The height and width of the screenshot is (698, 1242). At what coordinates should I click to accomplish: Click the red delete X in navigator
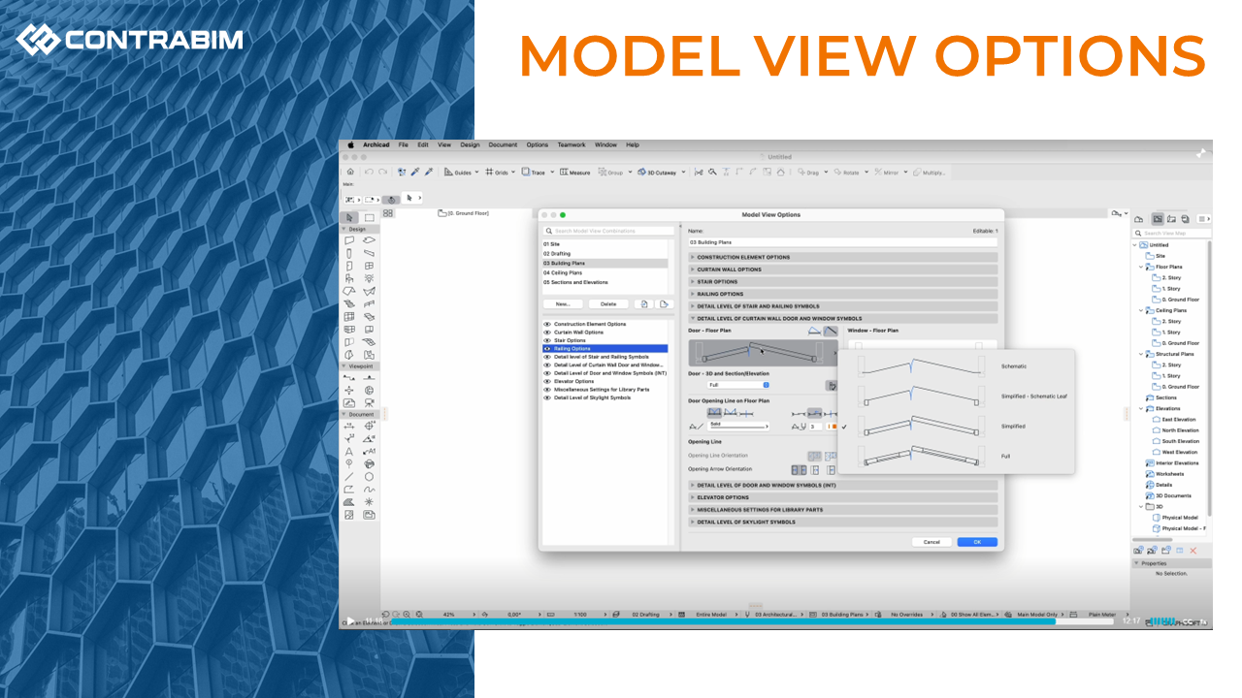coord(1193,551)
